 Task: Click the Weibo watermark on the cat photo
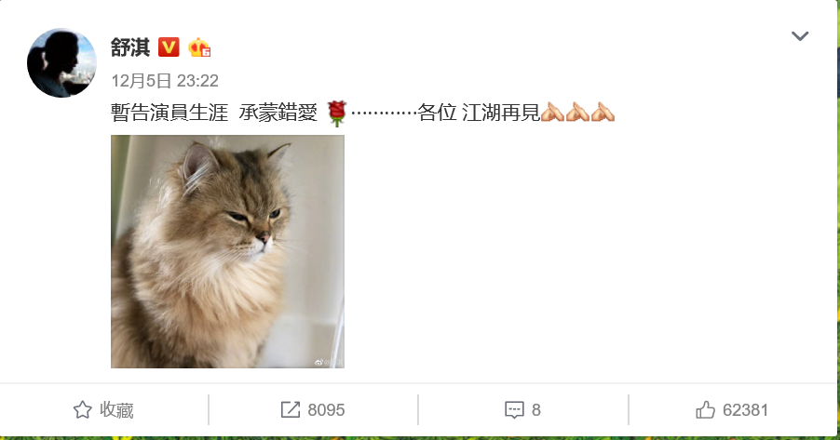point(329,363)
